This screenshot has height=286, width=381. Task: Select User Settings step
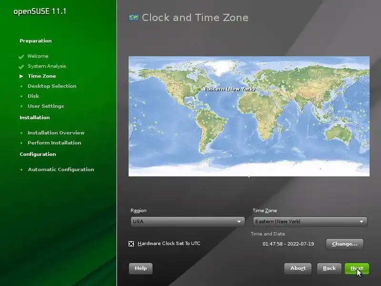(x=46, y=106)
